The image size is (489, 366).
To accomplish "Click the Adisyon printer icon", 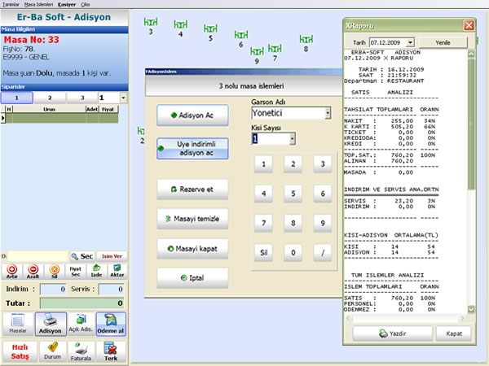I will click(51, 324).
